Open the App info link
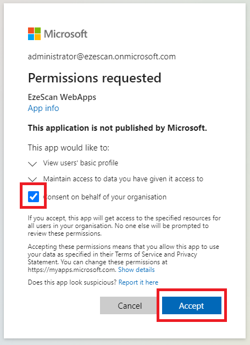The image size is (250, 345). point(43,108)
